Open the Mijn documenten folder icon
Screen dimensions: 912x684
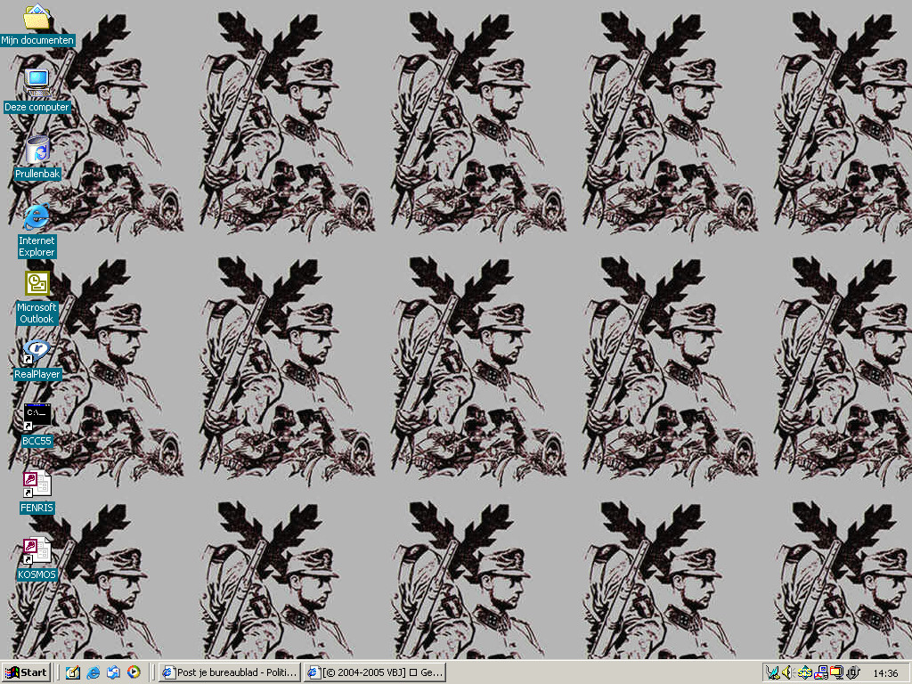tap(37, 18)
